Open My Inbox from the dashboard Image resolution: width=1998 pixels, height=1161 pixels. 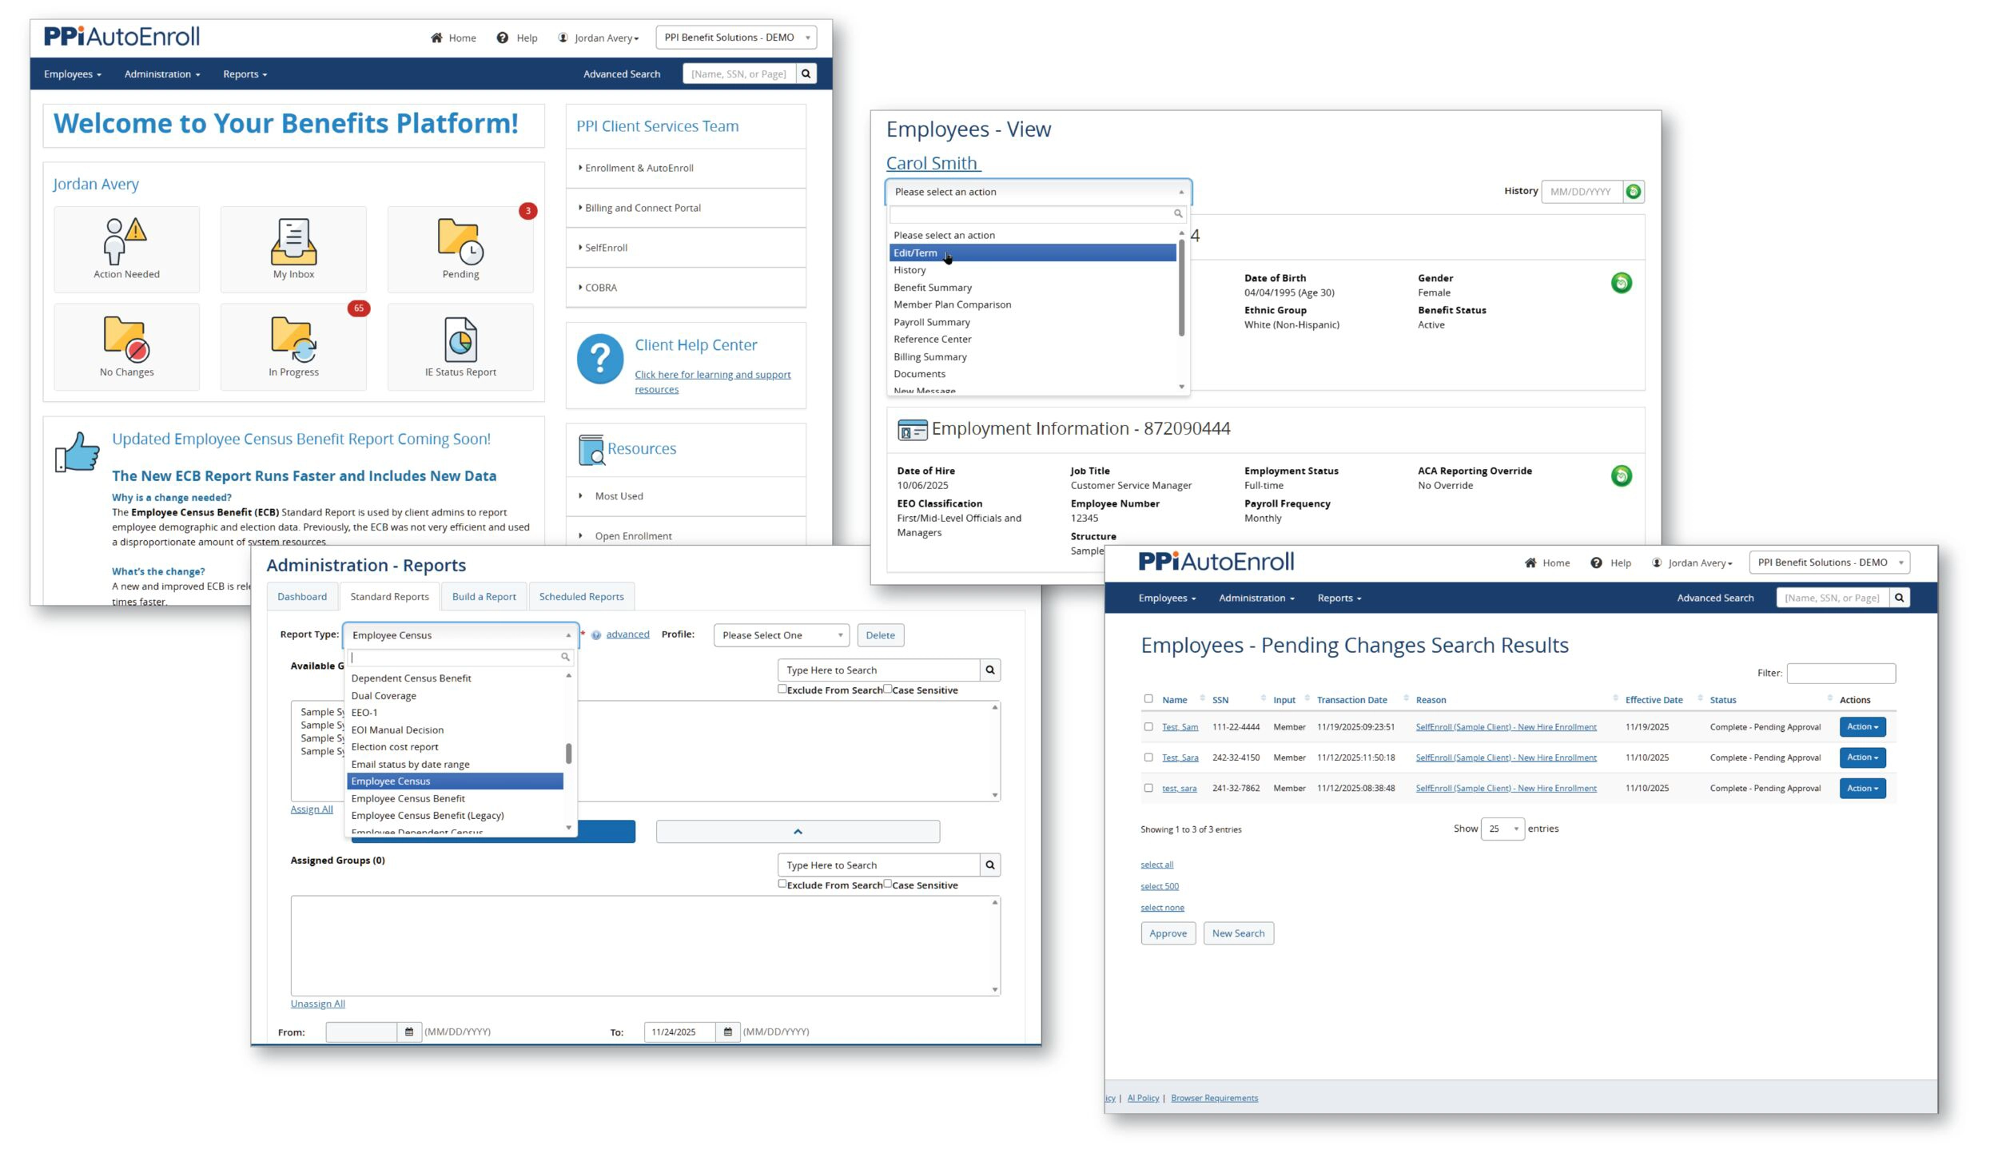tap(293, 248)
